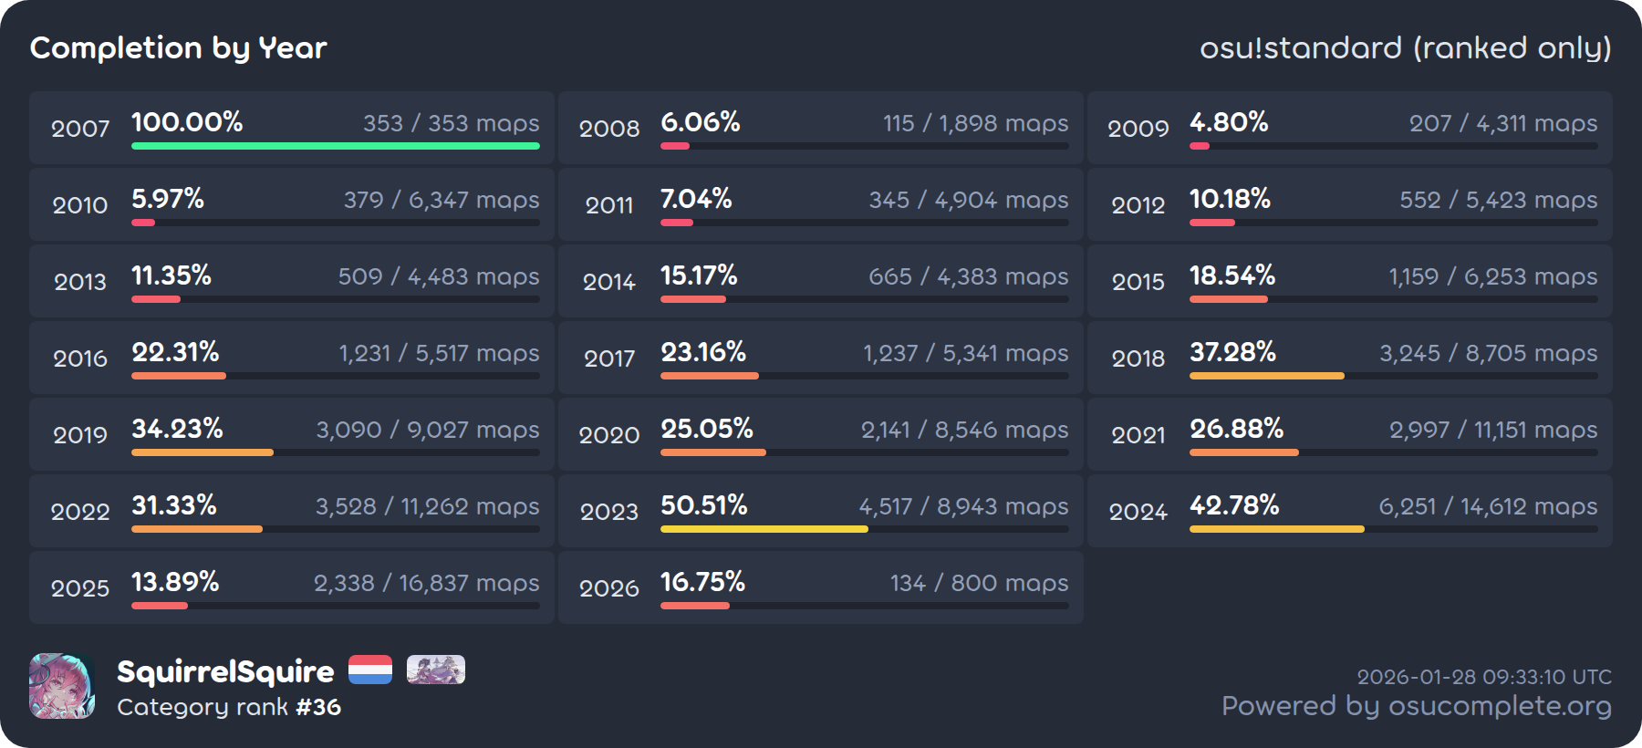The width and height of the screenshot is (1642, 748).
Task: Click the 2008 percentage 6.06%
Action: coord(700,122)
